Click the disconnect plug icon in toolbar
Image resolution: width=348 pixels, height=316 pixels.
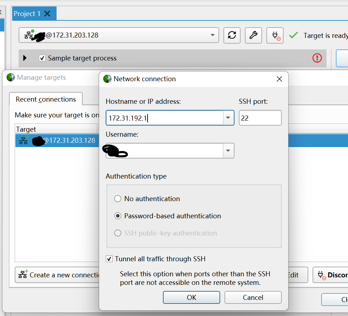coord(275,35)
